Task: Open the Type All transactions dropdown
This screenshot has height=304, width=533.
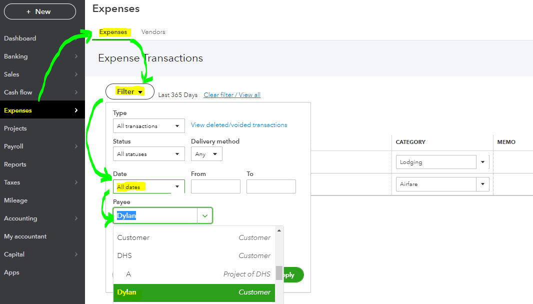Action: (148, 126)
